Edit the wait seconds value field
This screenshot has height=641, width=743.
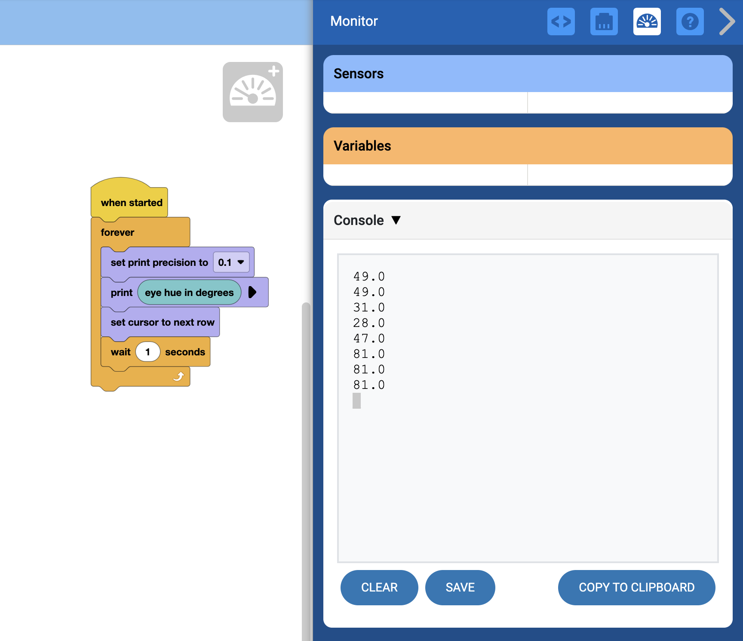tap(147, 352)
